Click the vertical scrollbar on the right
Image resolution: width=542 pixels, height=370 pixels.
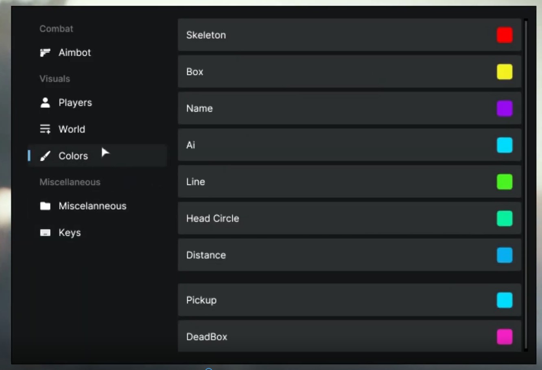[x=526, y=184]
